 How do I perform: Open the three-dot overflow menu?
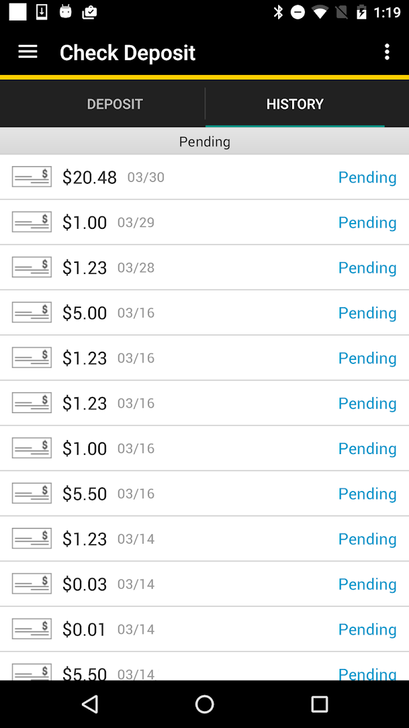[x=386, y=52]
